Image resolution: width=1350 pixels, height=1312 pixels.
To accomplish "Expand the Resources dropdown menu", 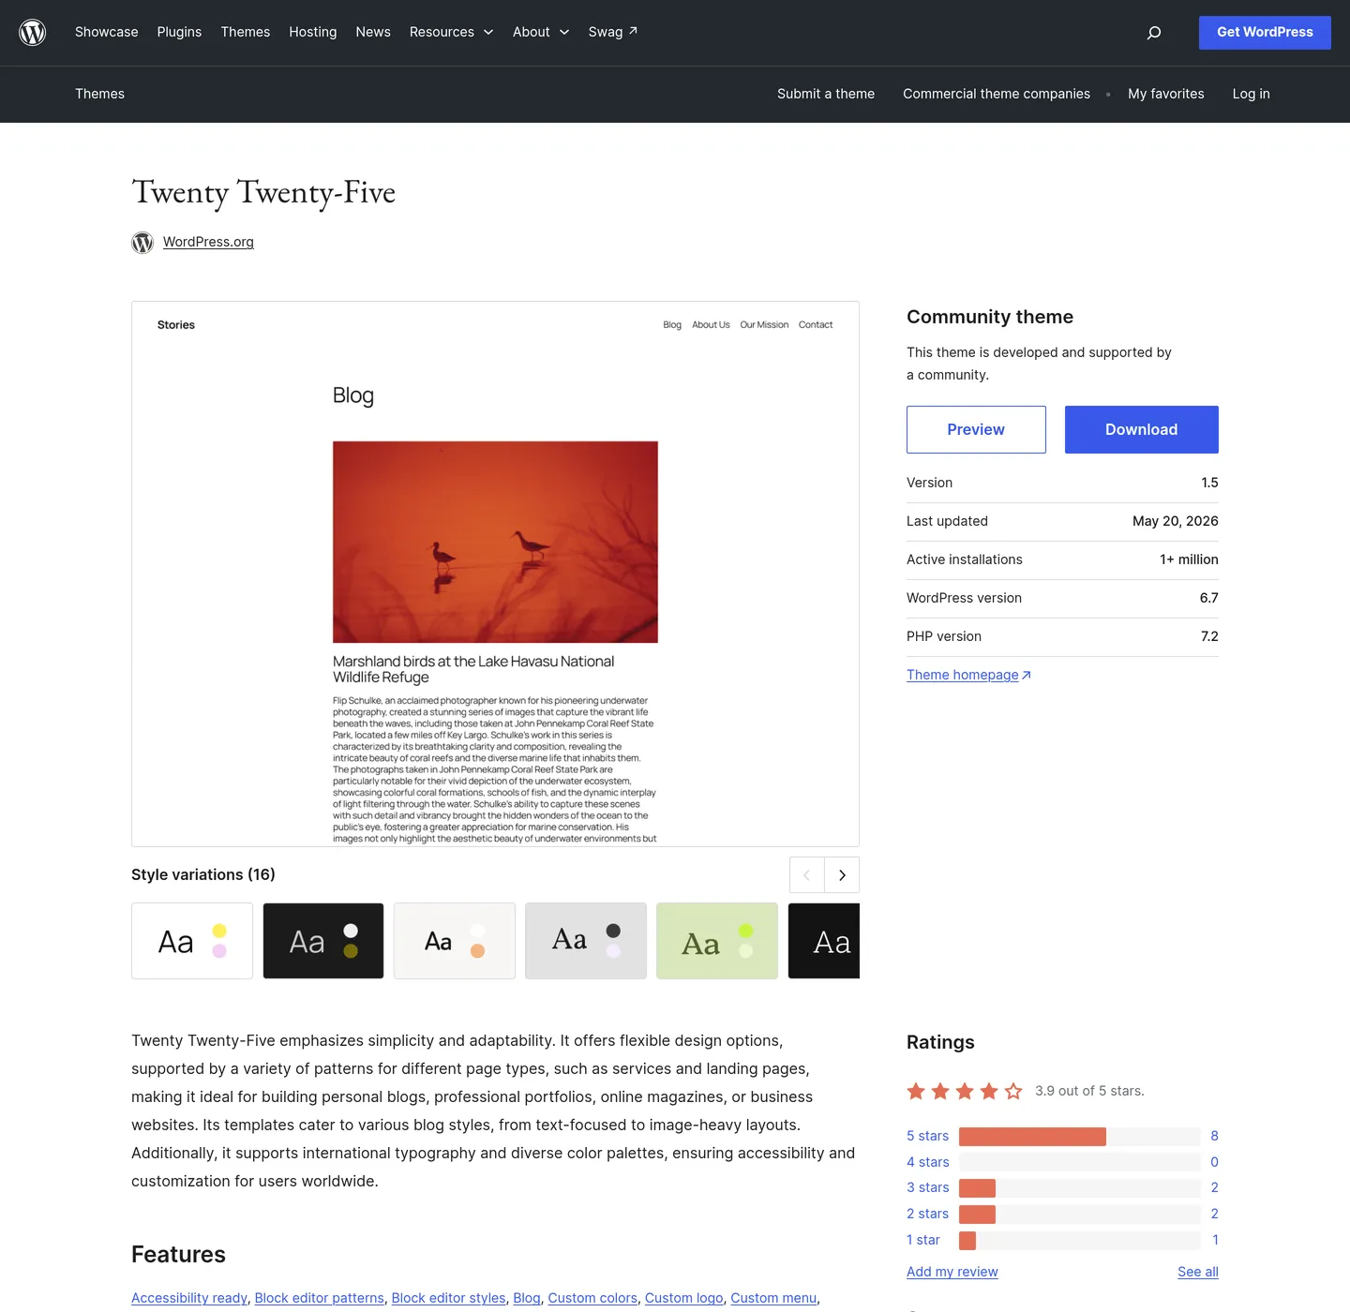I will tap(451, 32).
